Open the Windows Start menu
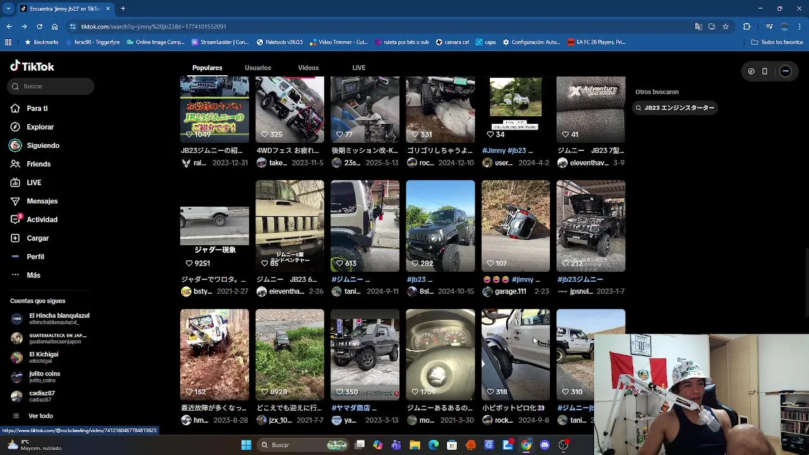This screenshot has width=809, height=455. coord(246,445)
